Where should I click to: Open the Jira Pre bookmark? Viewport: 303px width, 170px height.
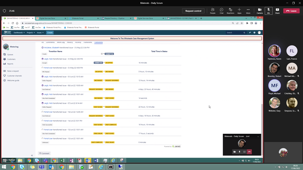(15, 27)
